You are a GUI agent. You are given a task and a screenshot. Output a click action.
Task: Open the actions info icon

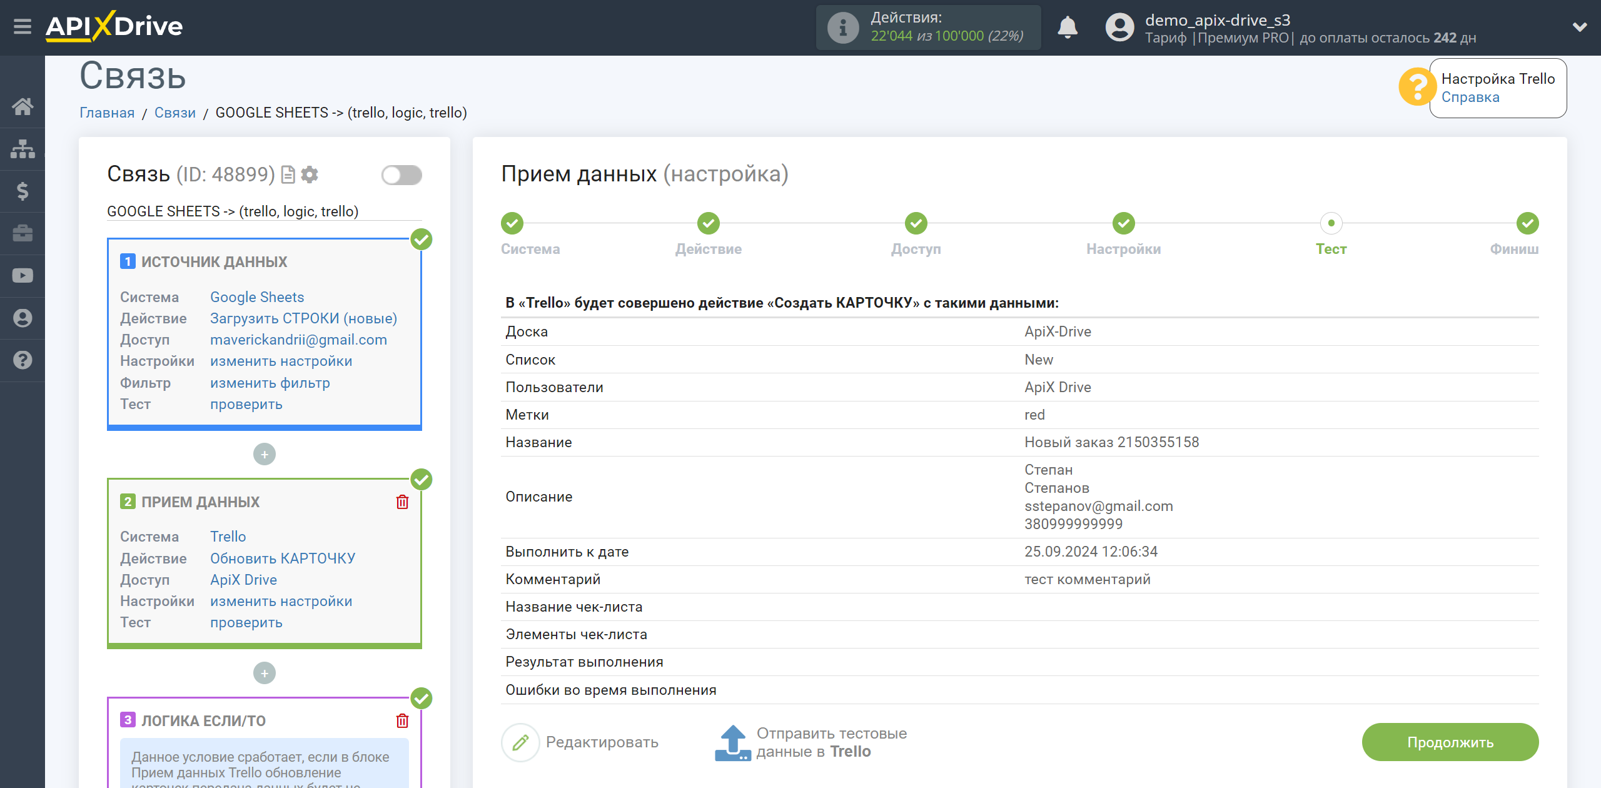pos(842,28)
